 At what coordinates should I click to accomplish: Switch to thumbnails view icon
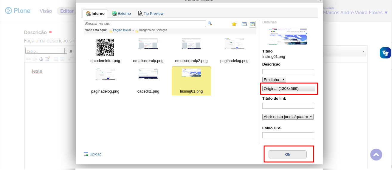pyautogui.click(x=252, y=24)
